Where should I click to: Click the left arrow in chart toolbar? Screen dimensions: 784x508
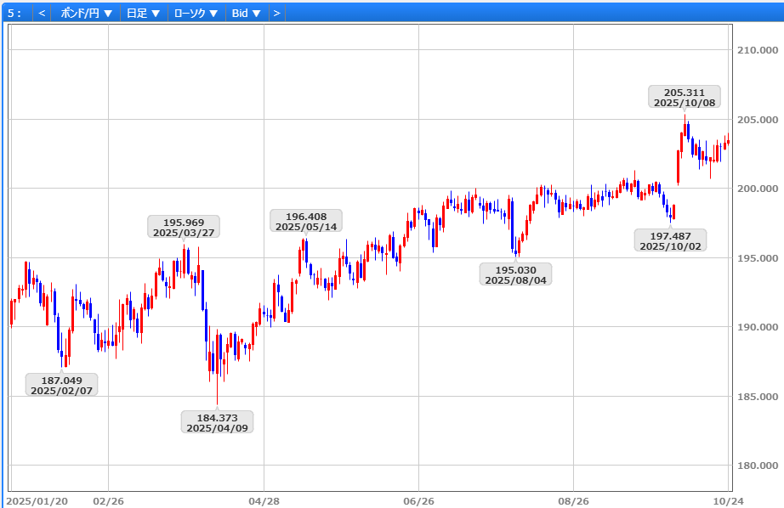coord(42,13)
